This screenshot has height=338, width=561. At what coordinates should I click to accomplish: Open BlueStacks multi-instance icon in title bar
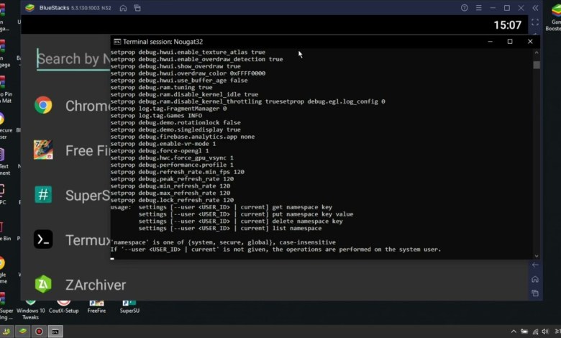pos(137,8)
